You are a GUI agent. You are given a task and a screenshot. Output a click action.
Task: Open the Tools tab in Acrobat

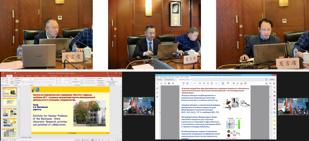point(169,80)
